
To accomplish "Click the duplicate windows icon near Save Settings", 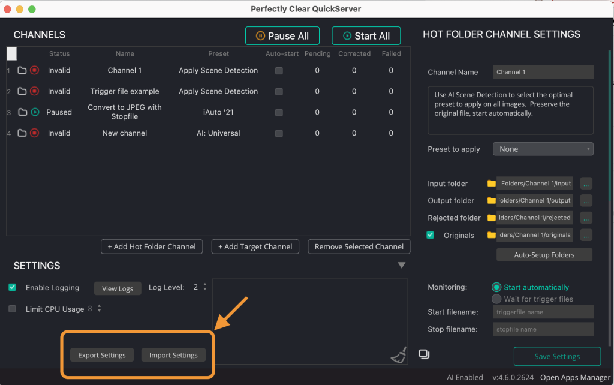I will coord(424,354).
